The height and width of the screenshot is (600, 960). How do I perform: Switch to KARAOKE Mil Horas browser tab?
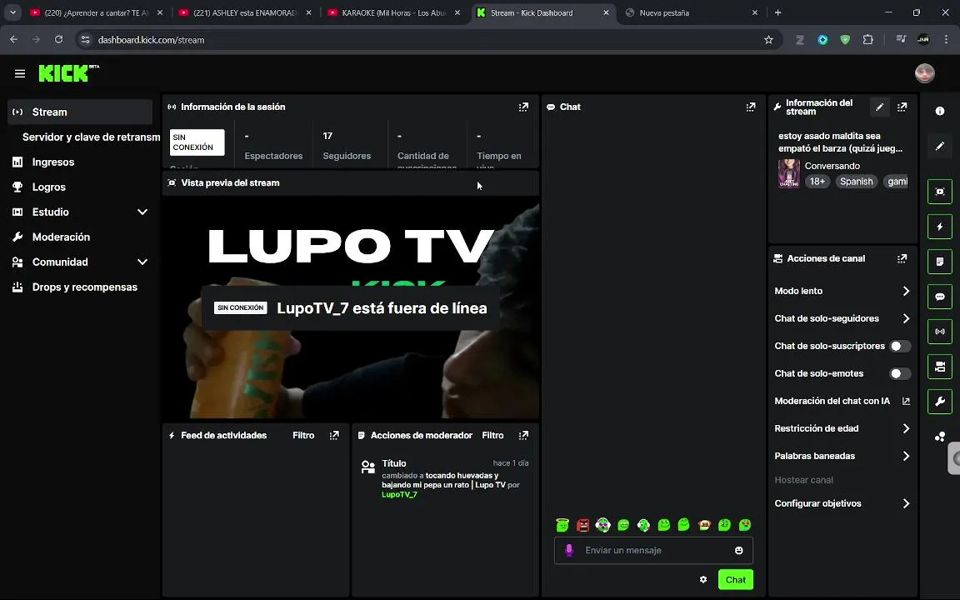[394, 12]
